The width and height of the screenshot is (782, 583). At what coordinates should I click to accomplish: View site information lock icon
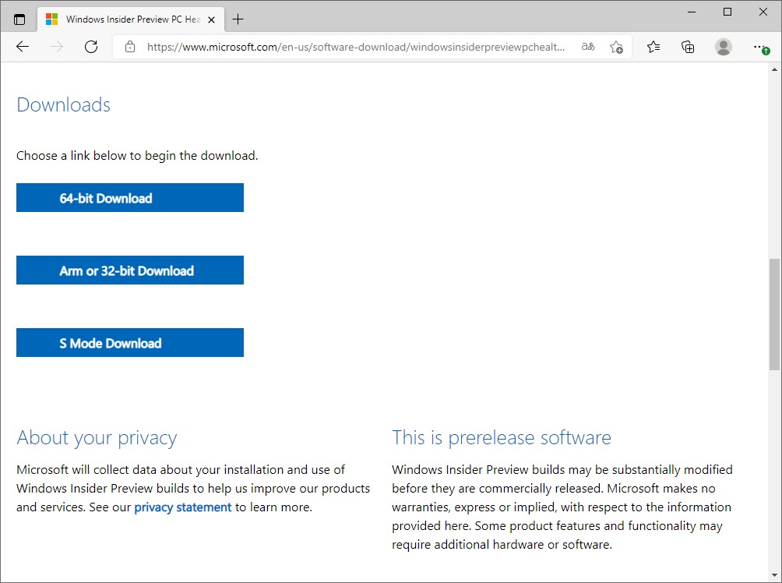tap(130, 47)
